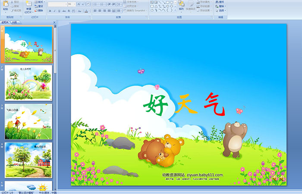Select slide 1 thumbnail
This screenshot has width=302, height=194.
28,44
